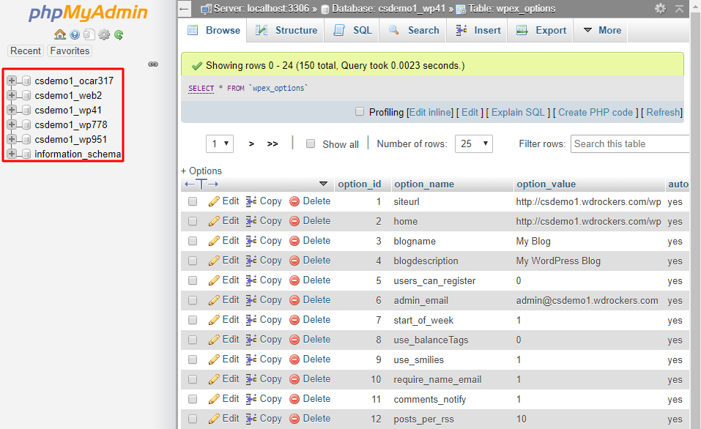701x429 pixels.
Task: Tick the Show all checkbox
Action: [x=311, y=143]
